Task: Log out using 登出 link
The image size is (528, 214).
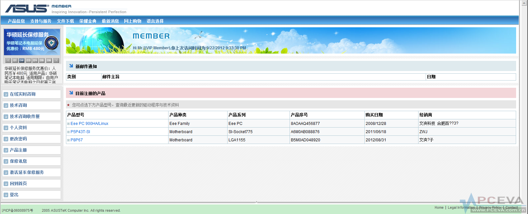Action: [14, 195]
